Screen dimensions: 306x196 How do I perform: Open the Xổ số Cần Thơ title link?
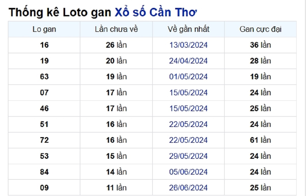pyautogui.click(x=155, y=12)
